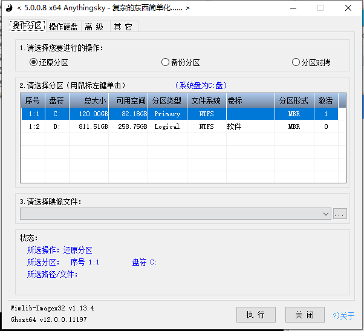Click the yin-yang app icon in title bar
This screenshot has width=364, height=331.
(9, 8)
